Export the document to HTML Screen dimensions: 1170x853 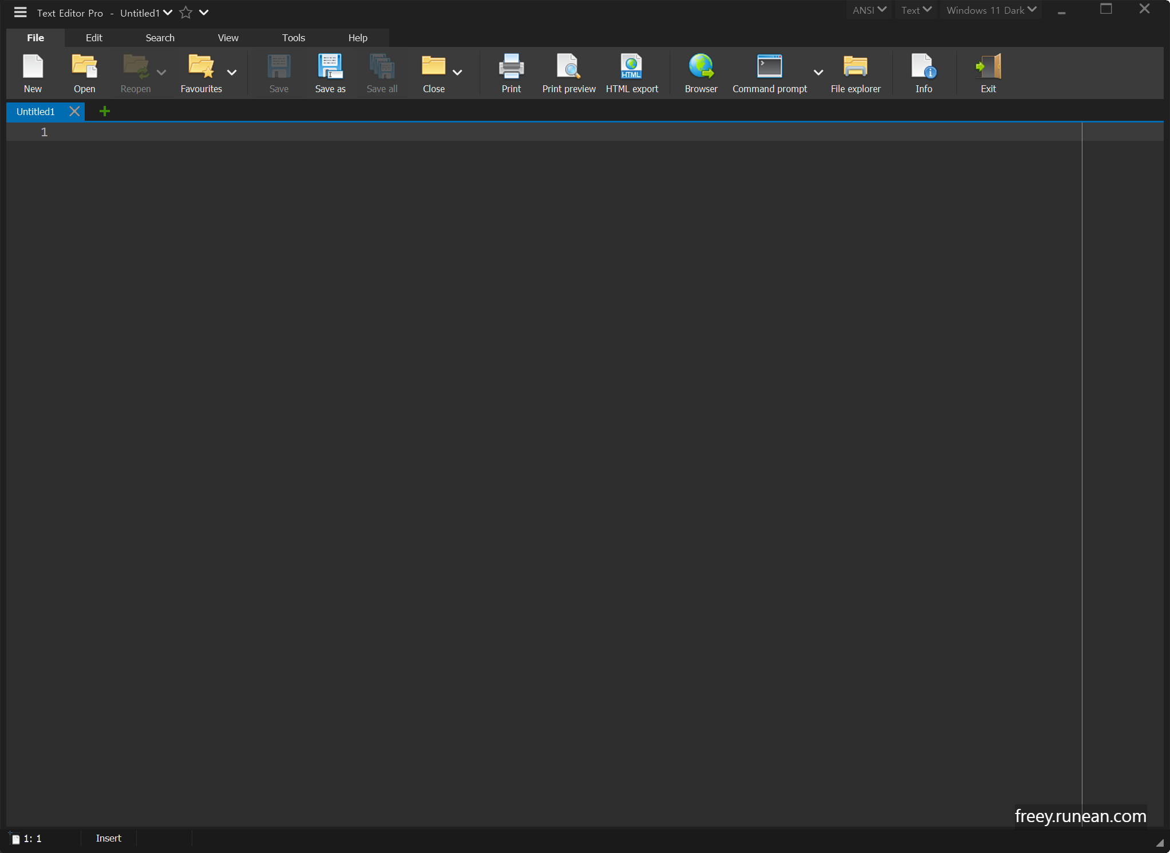(632, 73)
